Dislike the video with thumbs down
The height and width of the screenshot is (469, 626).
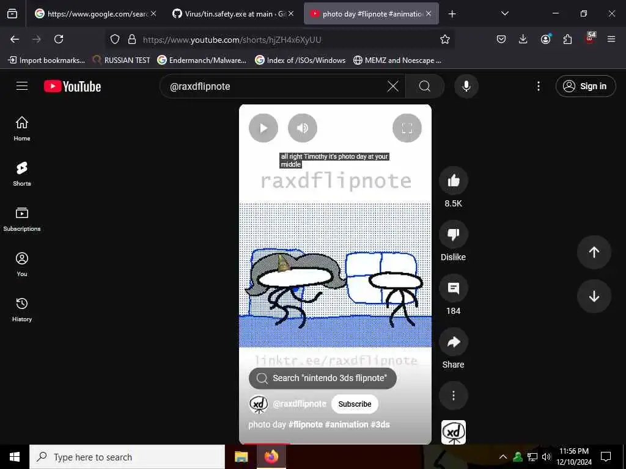[x=453, y=234]
